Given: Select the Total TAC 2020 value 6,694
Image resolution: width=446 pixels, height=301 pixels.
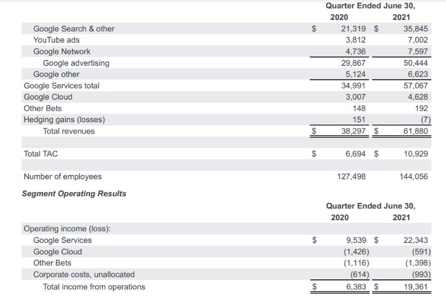Looking at the screenshot, I should 355,154.
